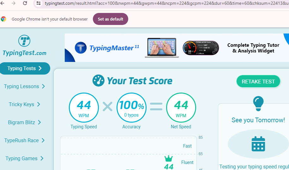Click the laptop keyboard image in banner
Screen dimensions: 289x170
162,48
